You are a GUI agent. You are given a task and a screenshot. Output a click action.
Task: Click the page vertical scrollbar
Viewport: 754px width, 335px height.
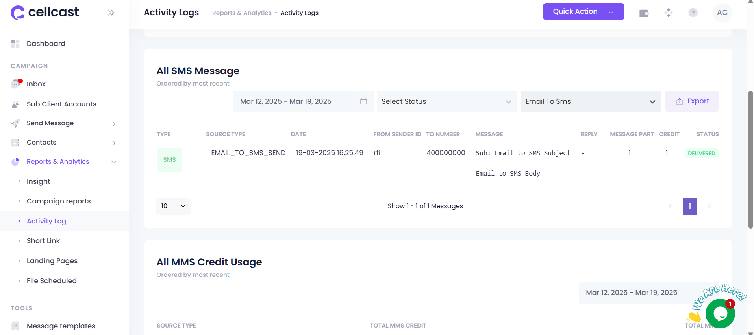(750, 159)
